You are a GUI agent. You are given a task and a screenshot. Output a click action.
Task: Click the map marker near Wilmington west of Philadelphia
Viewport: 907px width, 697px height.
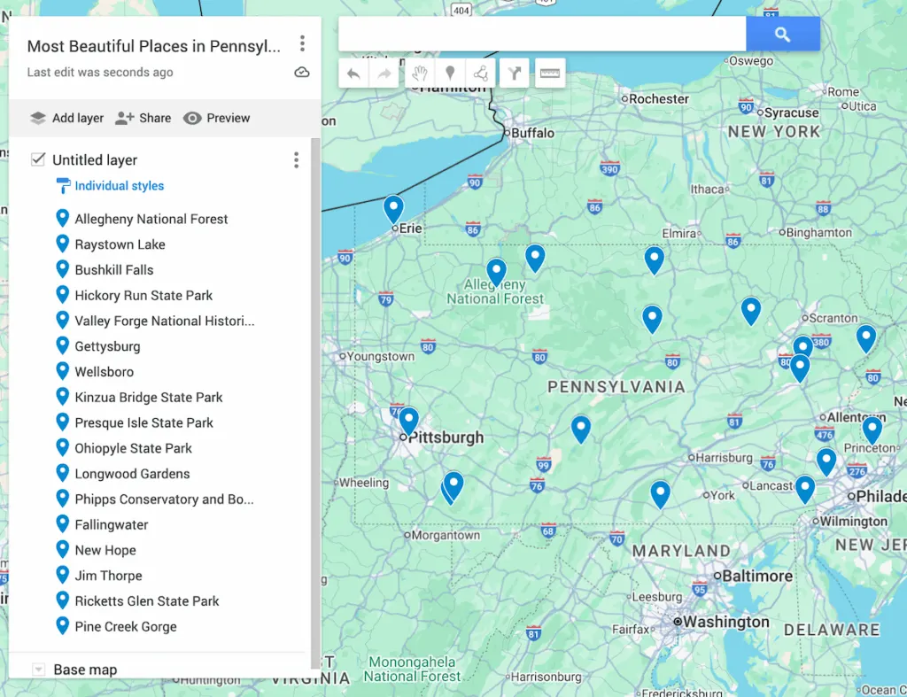point(805,489)
